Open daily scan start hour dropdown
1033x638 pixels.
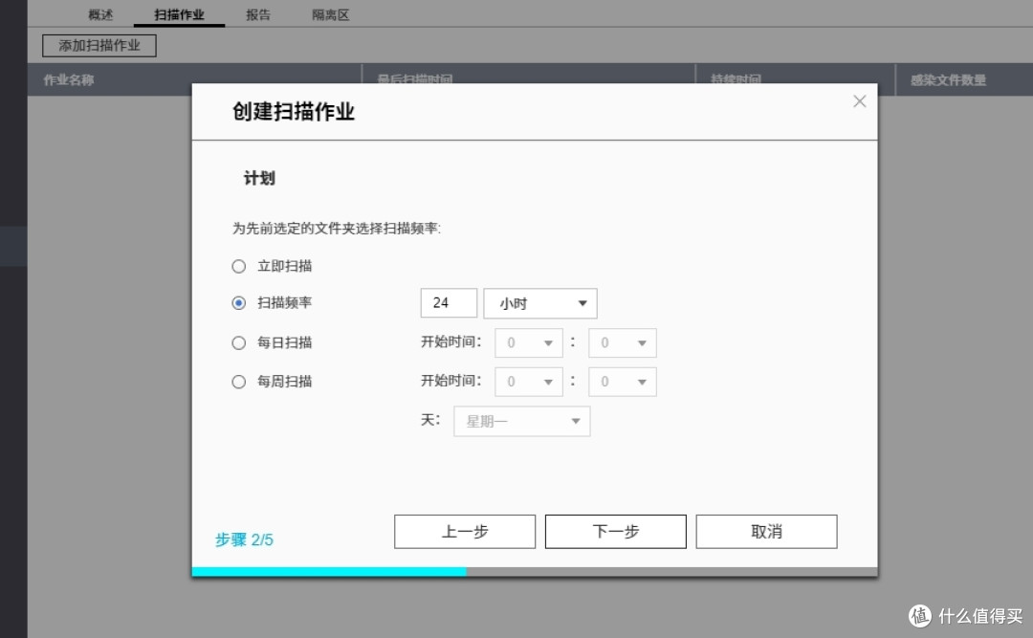528,342
